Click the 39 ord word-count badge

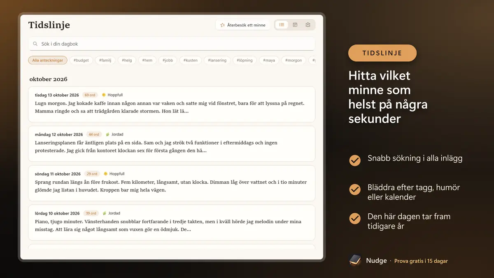click(x=91, y=213)
